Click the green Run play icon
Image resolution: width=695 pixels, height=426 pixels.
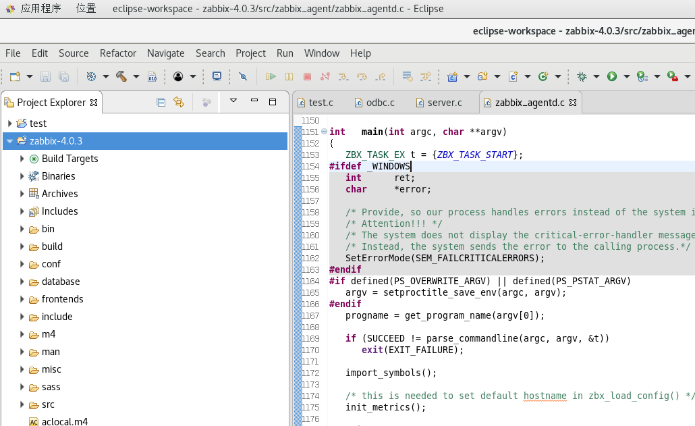click(x=612, y=76)
